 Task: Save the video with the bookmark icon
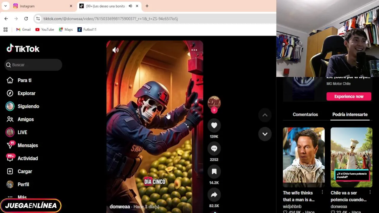(x=214, y=172)
